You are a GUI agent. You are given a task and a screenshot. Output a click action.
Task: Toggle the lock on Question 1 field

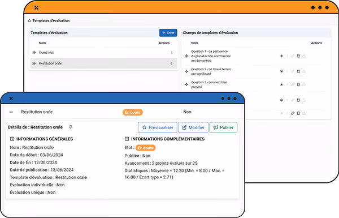pyautogui.click(x=304, y=56)
